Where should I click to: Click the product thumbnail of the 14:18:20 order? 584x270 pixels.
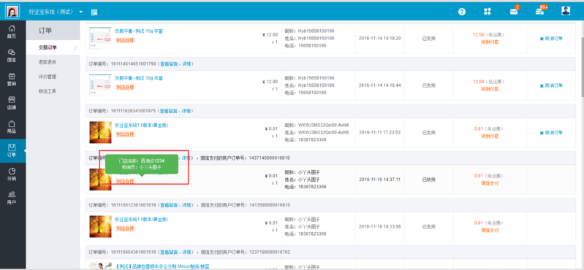point(100,38)
